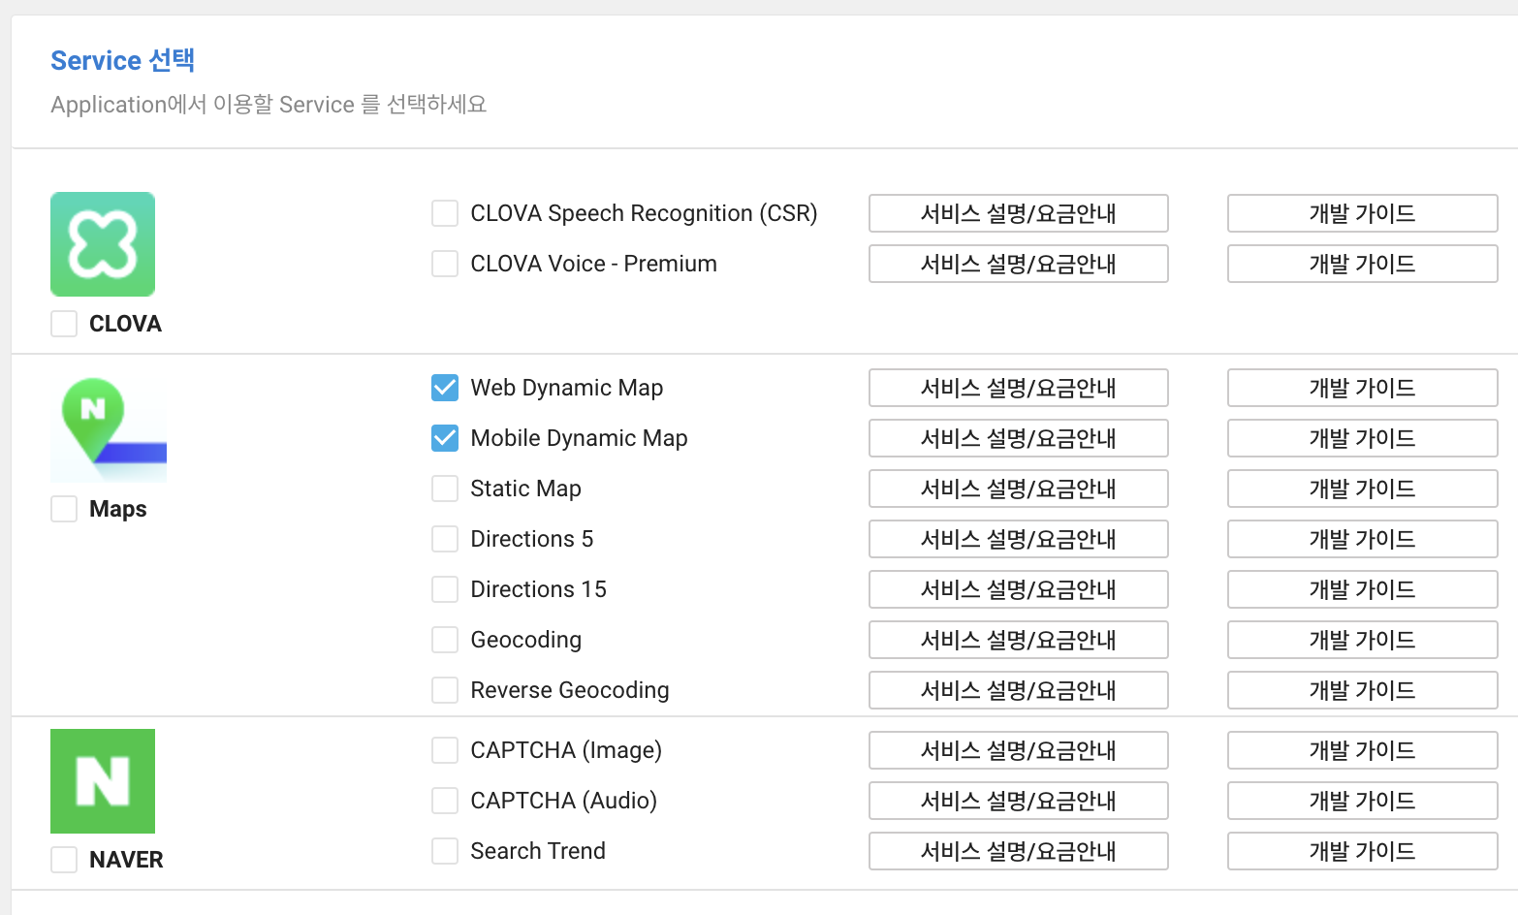Click the 'Reverse Geocoding' label text
Screen dimensions: 1518x915
point(570,690)
